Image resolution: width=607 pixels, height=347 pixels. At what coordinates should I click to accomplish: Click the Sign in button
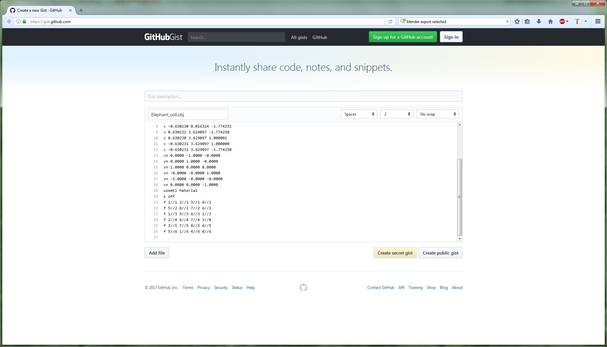(451, 37)
